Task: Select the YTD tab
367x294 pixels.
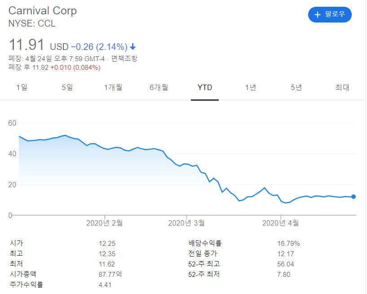Action: pyautogui.click(x=205, y=87)
